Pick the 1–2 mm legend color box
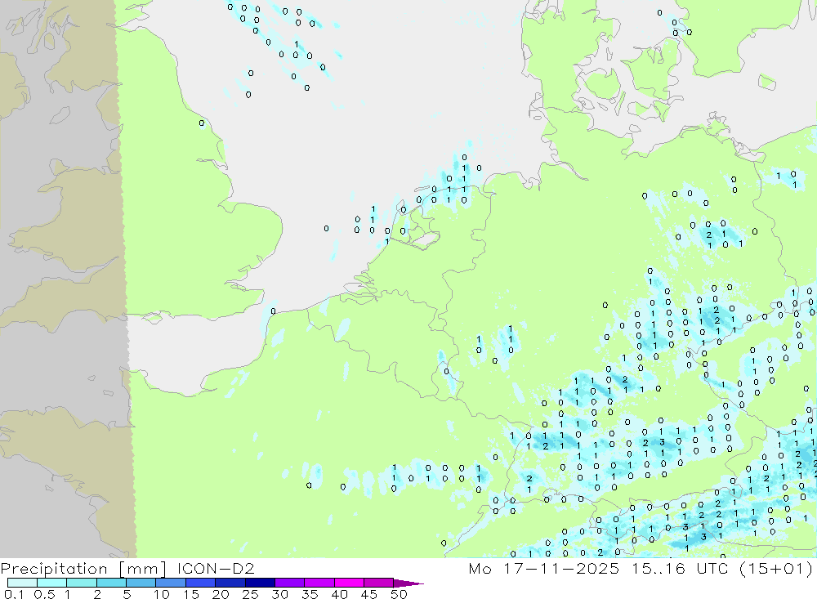 point(82,583)
